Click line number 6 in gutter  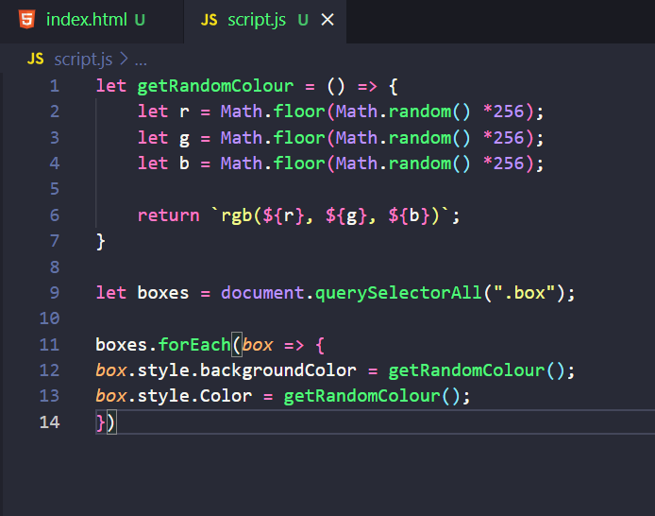55,215
